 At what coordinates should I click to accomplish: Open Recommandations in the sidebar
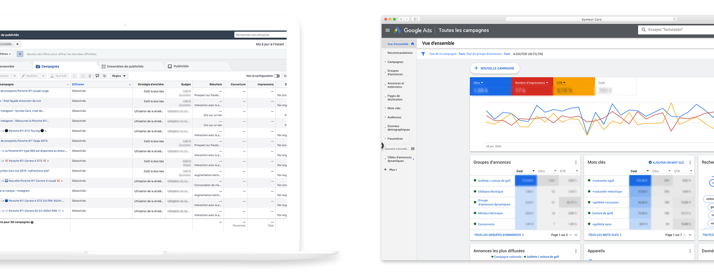[400, 53]
